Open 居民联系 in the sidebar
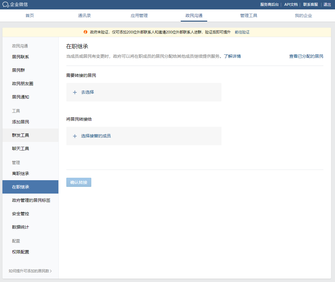The image size is (335, 282). [30, 57]
